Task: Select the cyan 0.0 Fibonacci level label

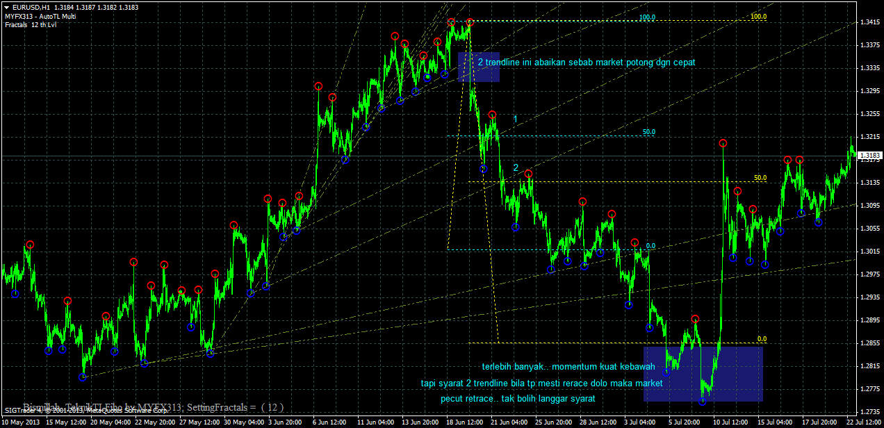Action: click(x=650, y=246)
